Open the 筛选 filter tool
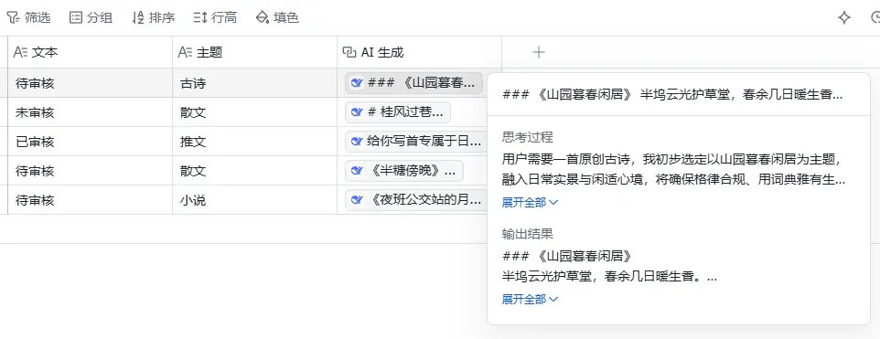This screenshot has width=880, height=339. tap(28, 17)
